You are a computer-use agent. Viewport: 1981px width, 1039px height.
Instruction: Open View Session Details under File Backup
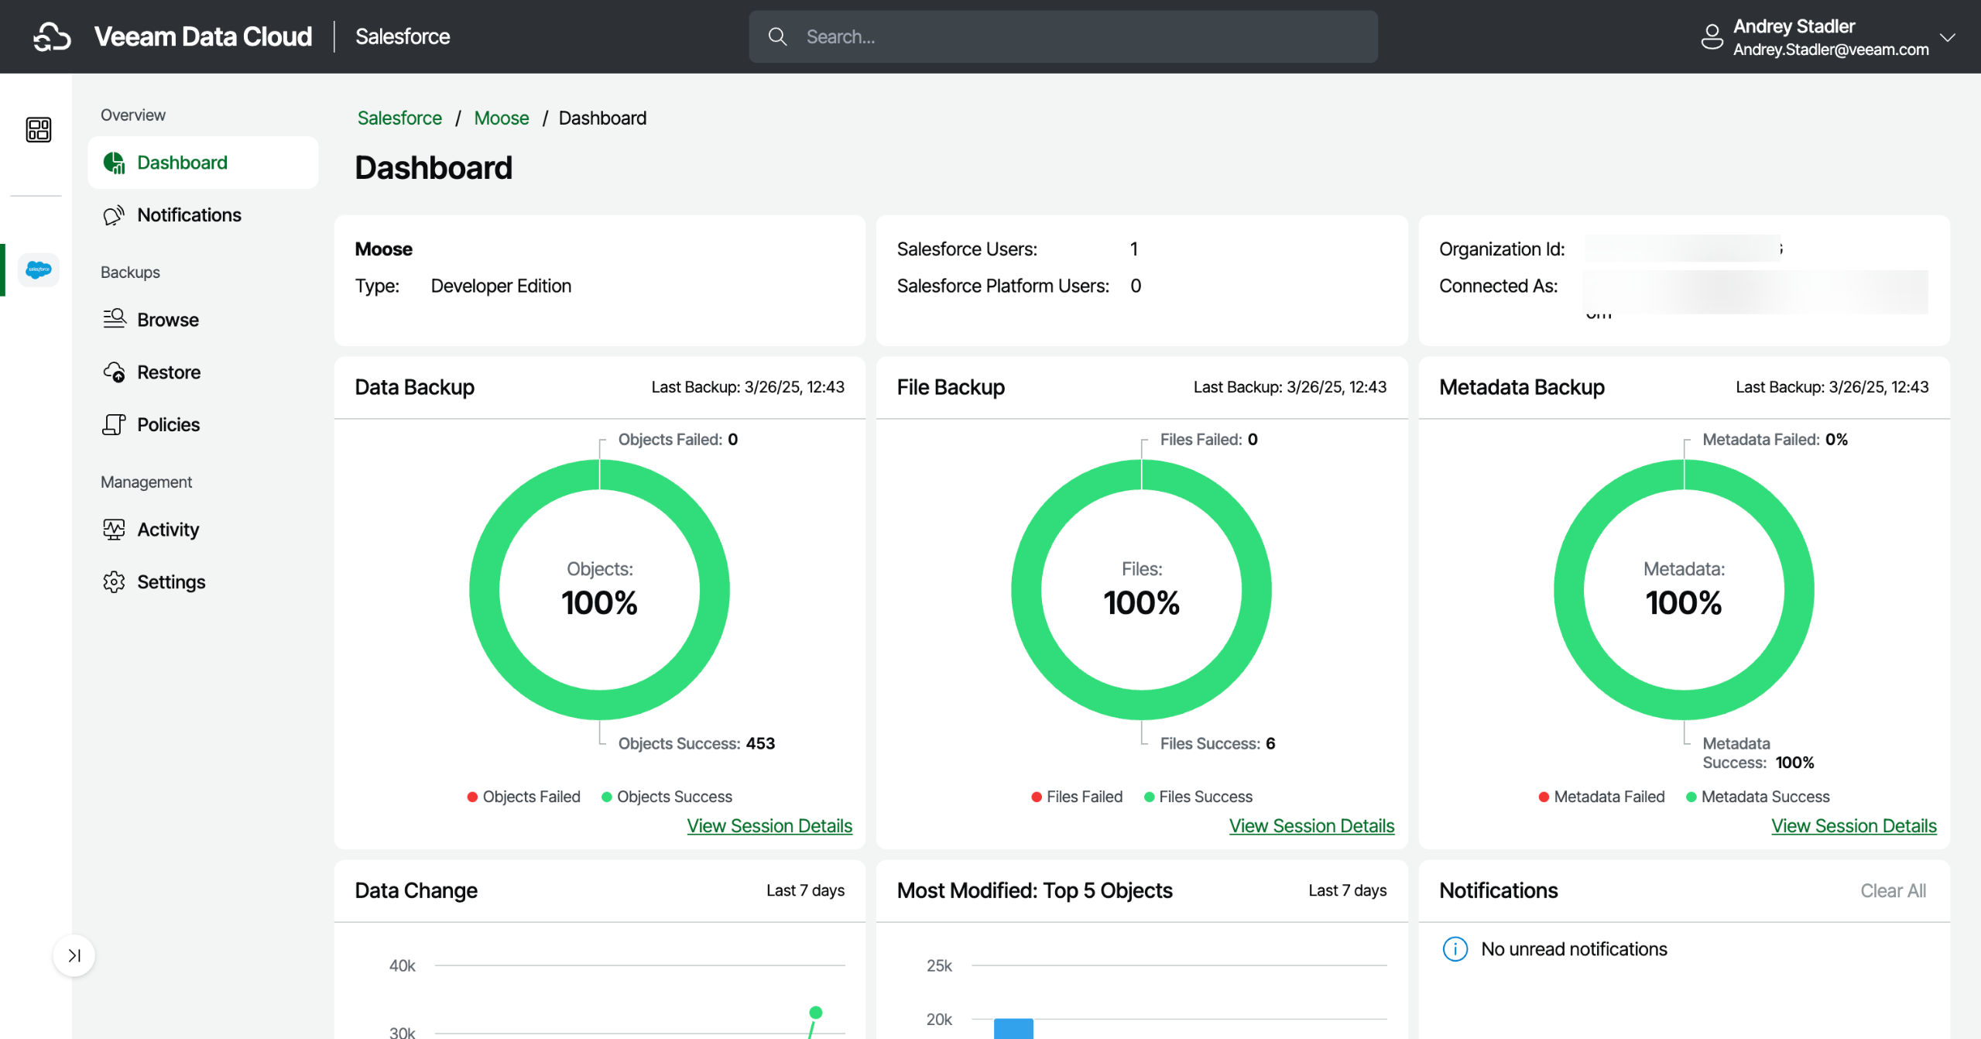pos(1311,825)
